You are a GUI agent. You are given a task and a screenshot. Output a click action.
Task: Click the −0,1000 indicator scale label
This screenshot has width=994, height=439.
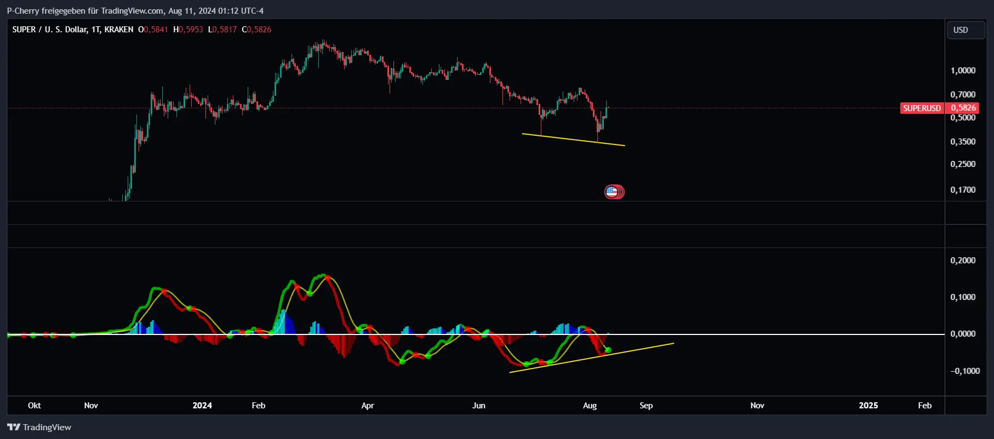tap(965, 371)
